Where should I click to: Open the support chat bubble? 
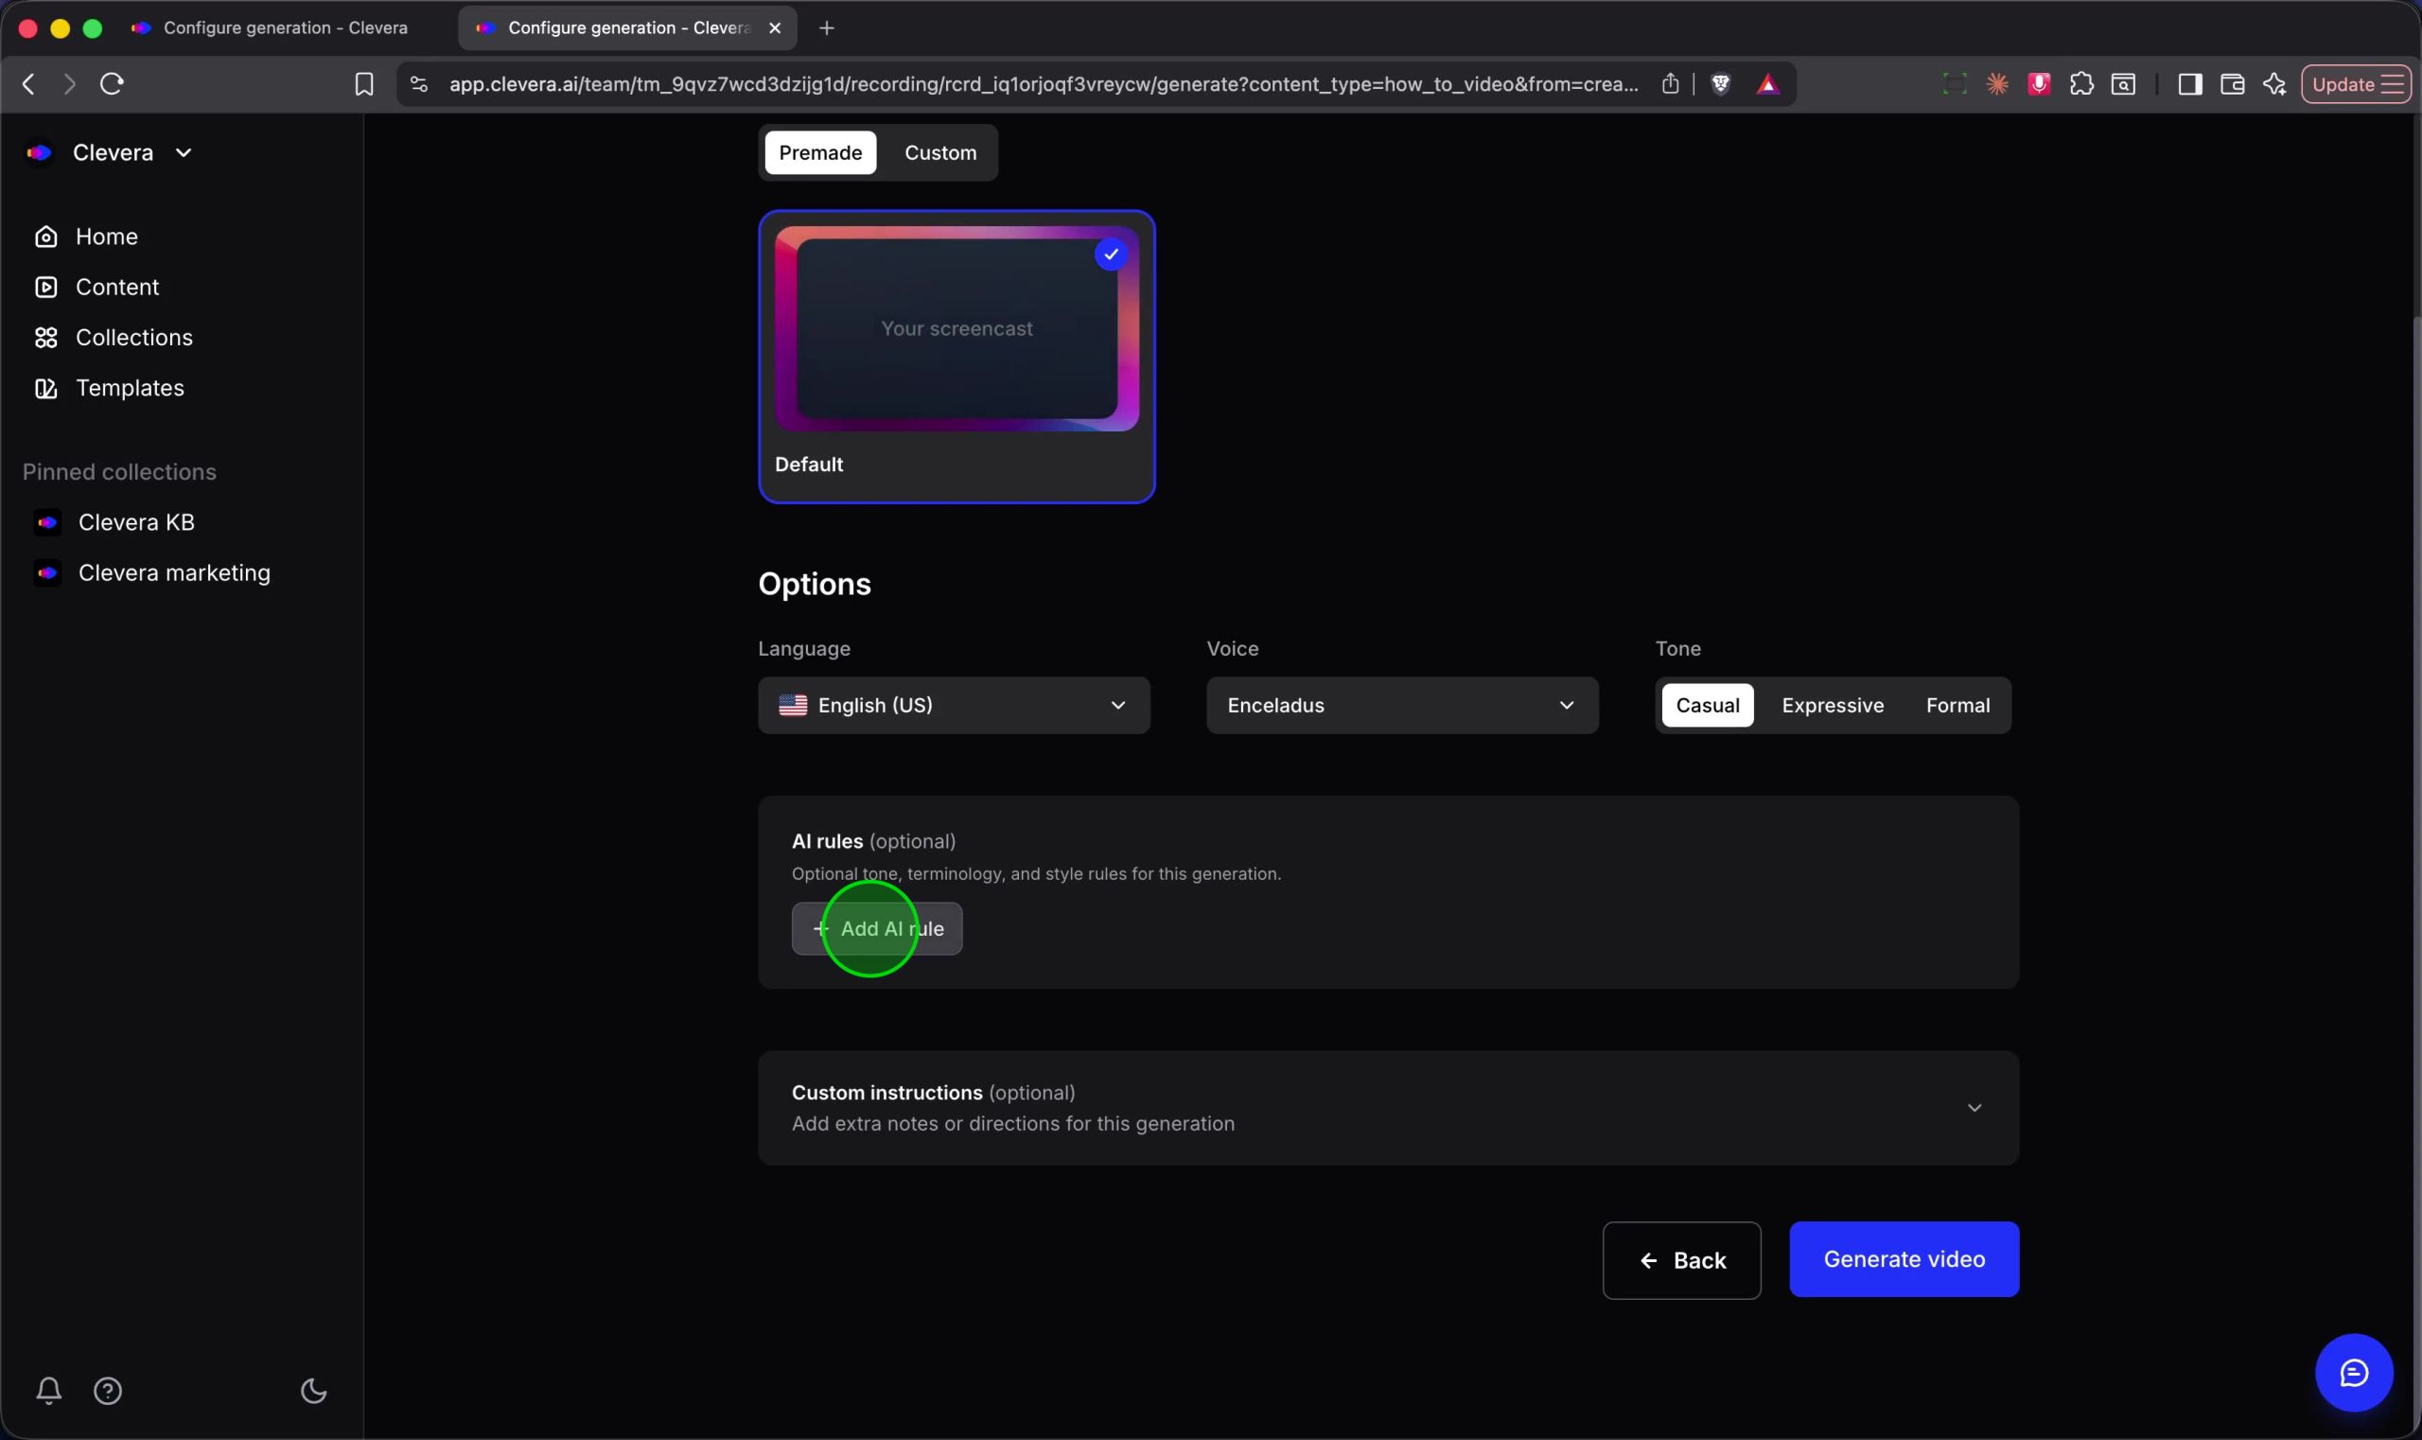[x=2353, y=1373]
